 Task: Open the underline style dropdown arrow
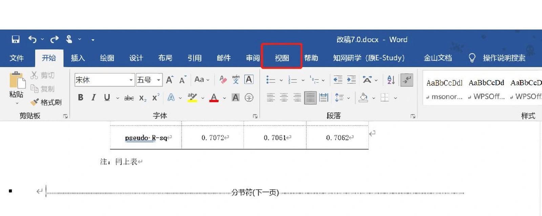[x=118, y=98]
